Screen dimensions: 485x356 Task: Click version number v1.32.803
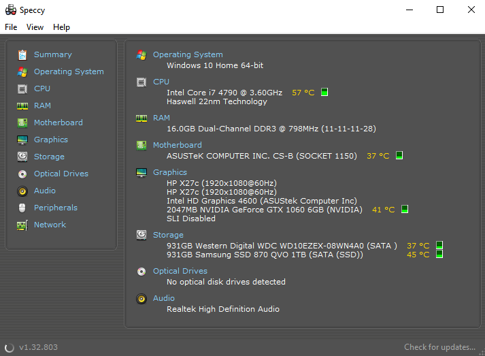[x=38, y=347]
